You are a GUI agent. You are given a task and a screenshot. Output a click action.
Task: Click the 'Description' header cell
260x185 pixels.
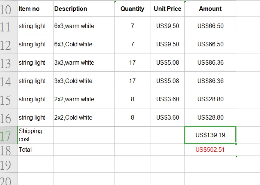pyautogui.click(x=84, y=9)
